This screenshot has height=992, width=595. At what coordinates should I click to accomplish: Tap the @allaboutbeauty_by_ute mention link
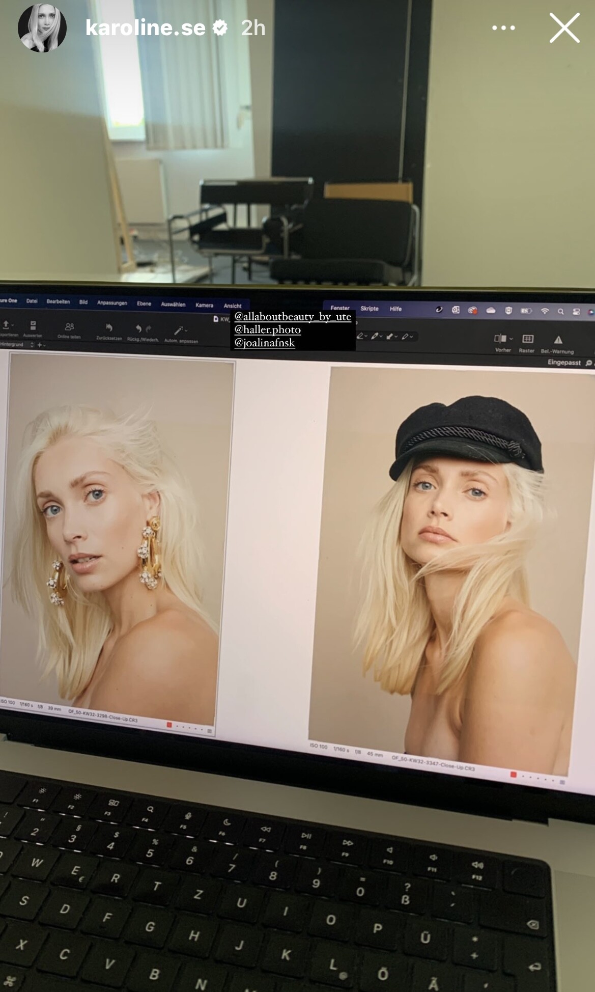pos(292,316)
